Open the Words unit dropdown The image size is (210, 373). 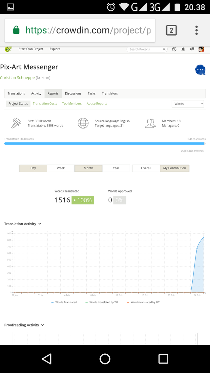[x=188, y=104]
